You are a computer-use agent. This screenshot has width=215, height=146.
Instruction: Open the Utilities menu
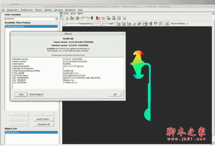48,10
